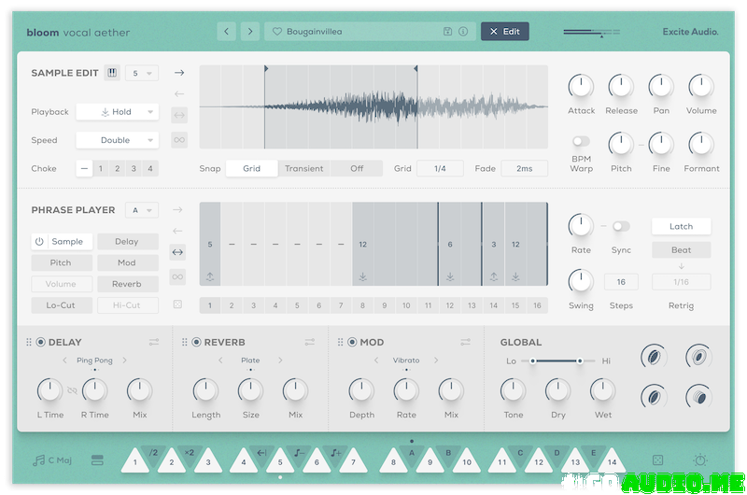Screen dimensions: 747x495
Task: Click the Latch button
Action: 681,226
